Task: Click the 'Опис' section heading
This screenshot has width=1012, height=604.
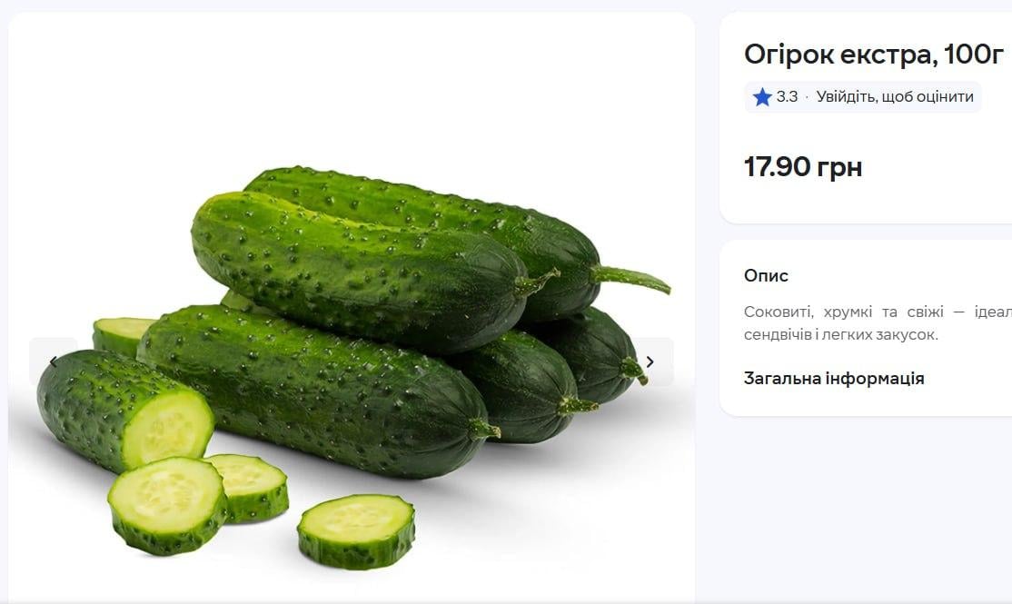Action: [766, 275]
